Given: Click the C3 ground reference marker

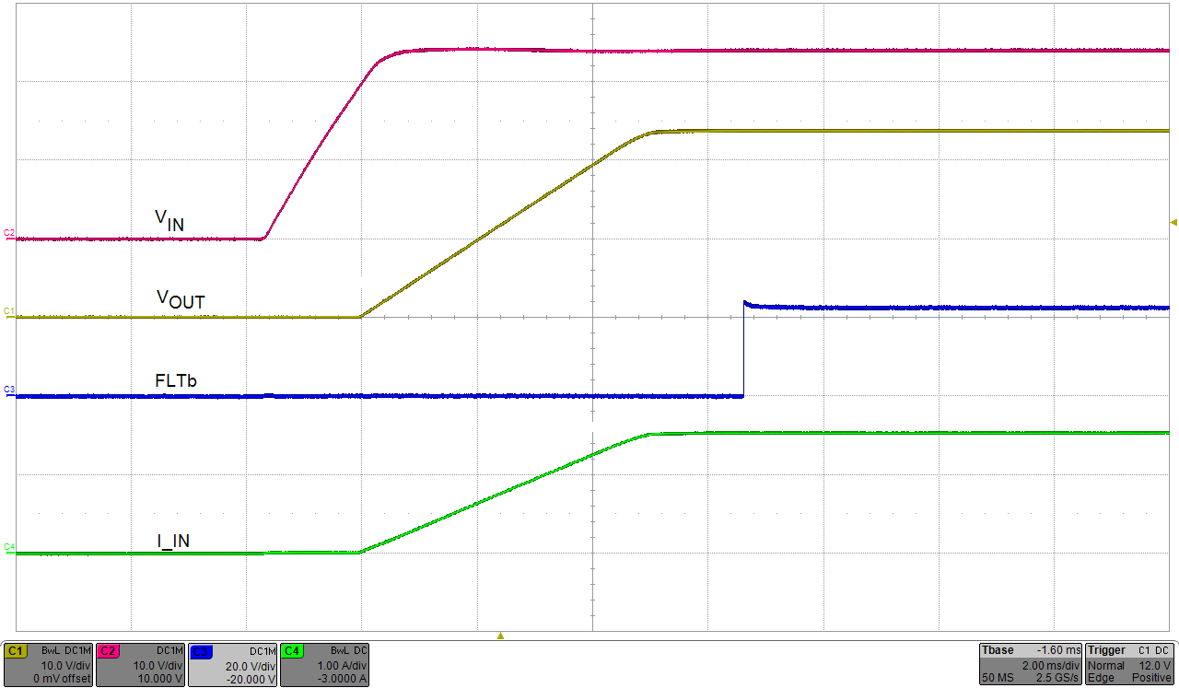Looking at the screenshot, I should [x=7, y=391].
